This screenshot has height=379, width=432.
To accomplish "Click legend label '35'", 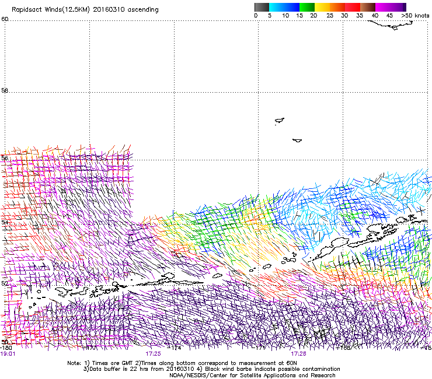I will [x=360, y=16].
